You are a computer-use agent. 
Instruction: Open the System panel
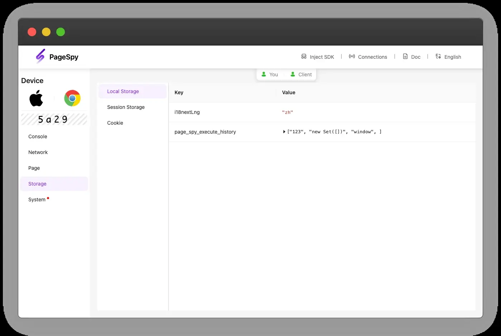[54, 200]
